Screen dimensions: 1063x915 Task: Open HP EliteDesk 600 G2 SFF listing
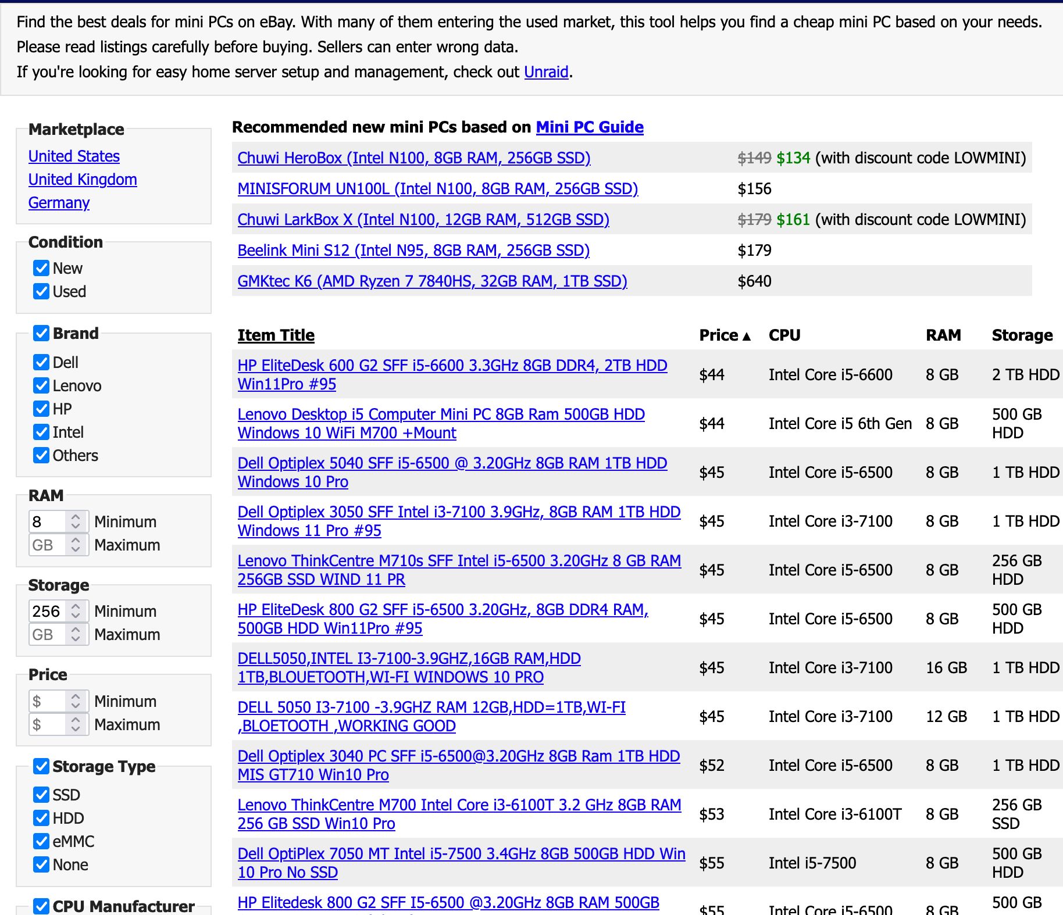pyautogui.click(x=452, y=374)
